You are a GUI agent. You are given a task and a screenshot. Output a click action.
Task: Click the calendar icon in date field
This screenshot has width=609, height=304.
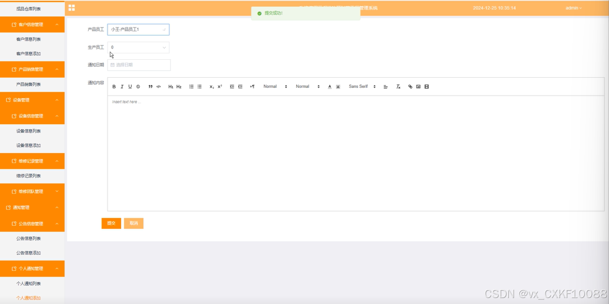(113, 65)
